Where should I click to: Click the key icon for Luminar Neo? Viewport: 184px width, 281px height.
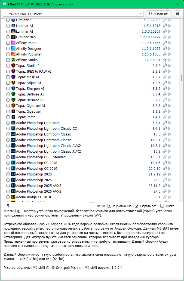(165, 37)
